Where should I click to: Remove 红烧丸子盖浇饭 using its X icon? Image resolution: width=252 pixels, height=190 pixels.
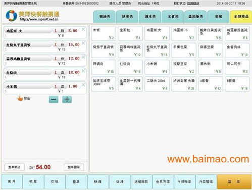83,43
